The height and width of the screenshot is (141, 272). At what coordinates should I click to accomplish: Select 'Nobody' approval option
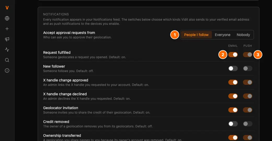243,35
